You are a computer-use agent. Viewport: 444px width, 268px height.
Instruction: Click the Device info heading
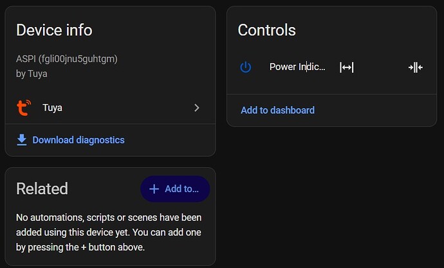54,30
